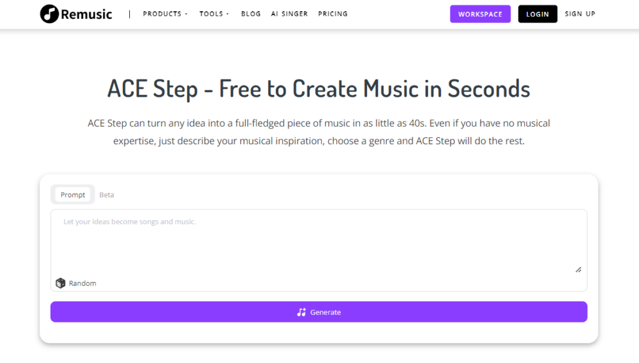Follow the Sign Up link
The height and width of the screenshot is (363, 639).
[x=580, y=13]
